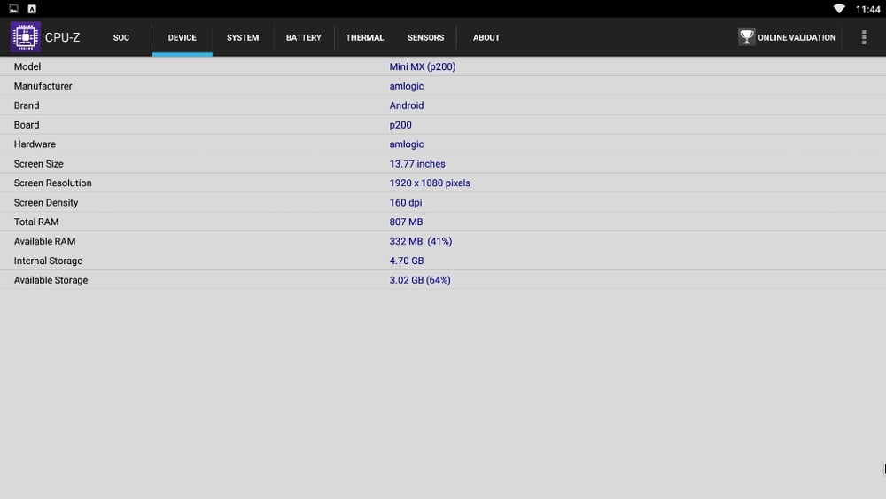Click the ONLINE VALIDATION button label

(797, 37)
